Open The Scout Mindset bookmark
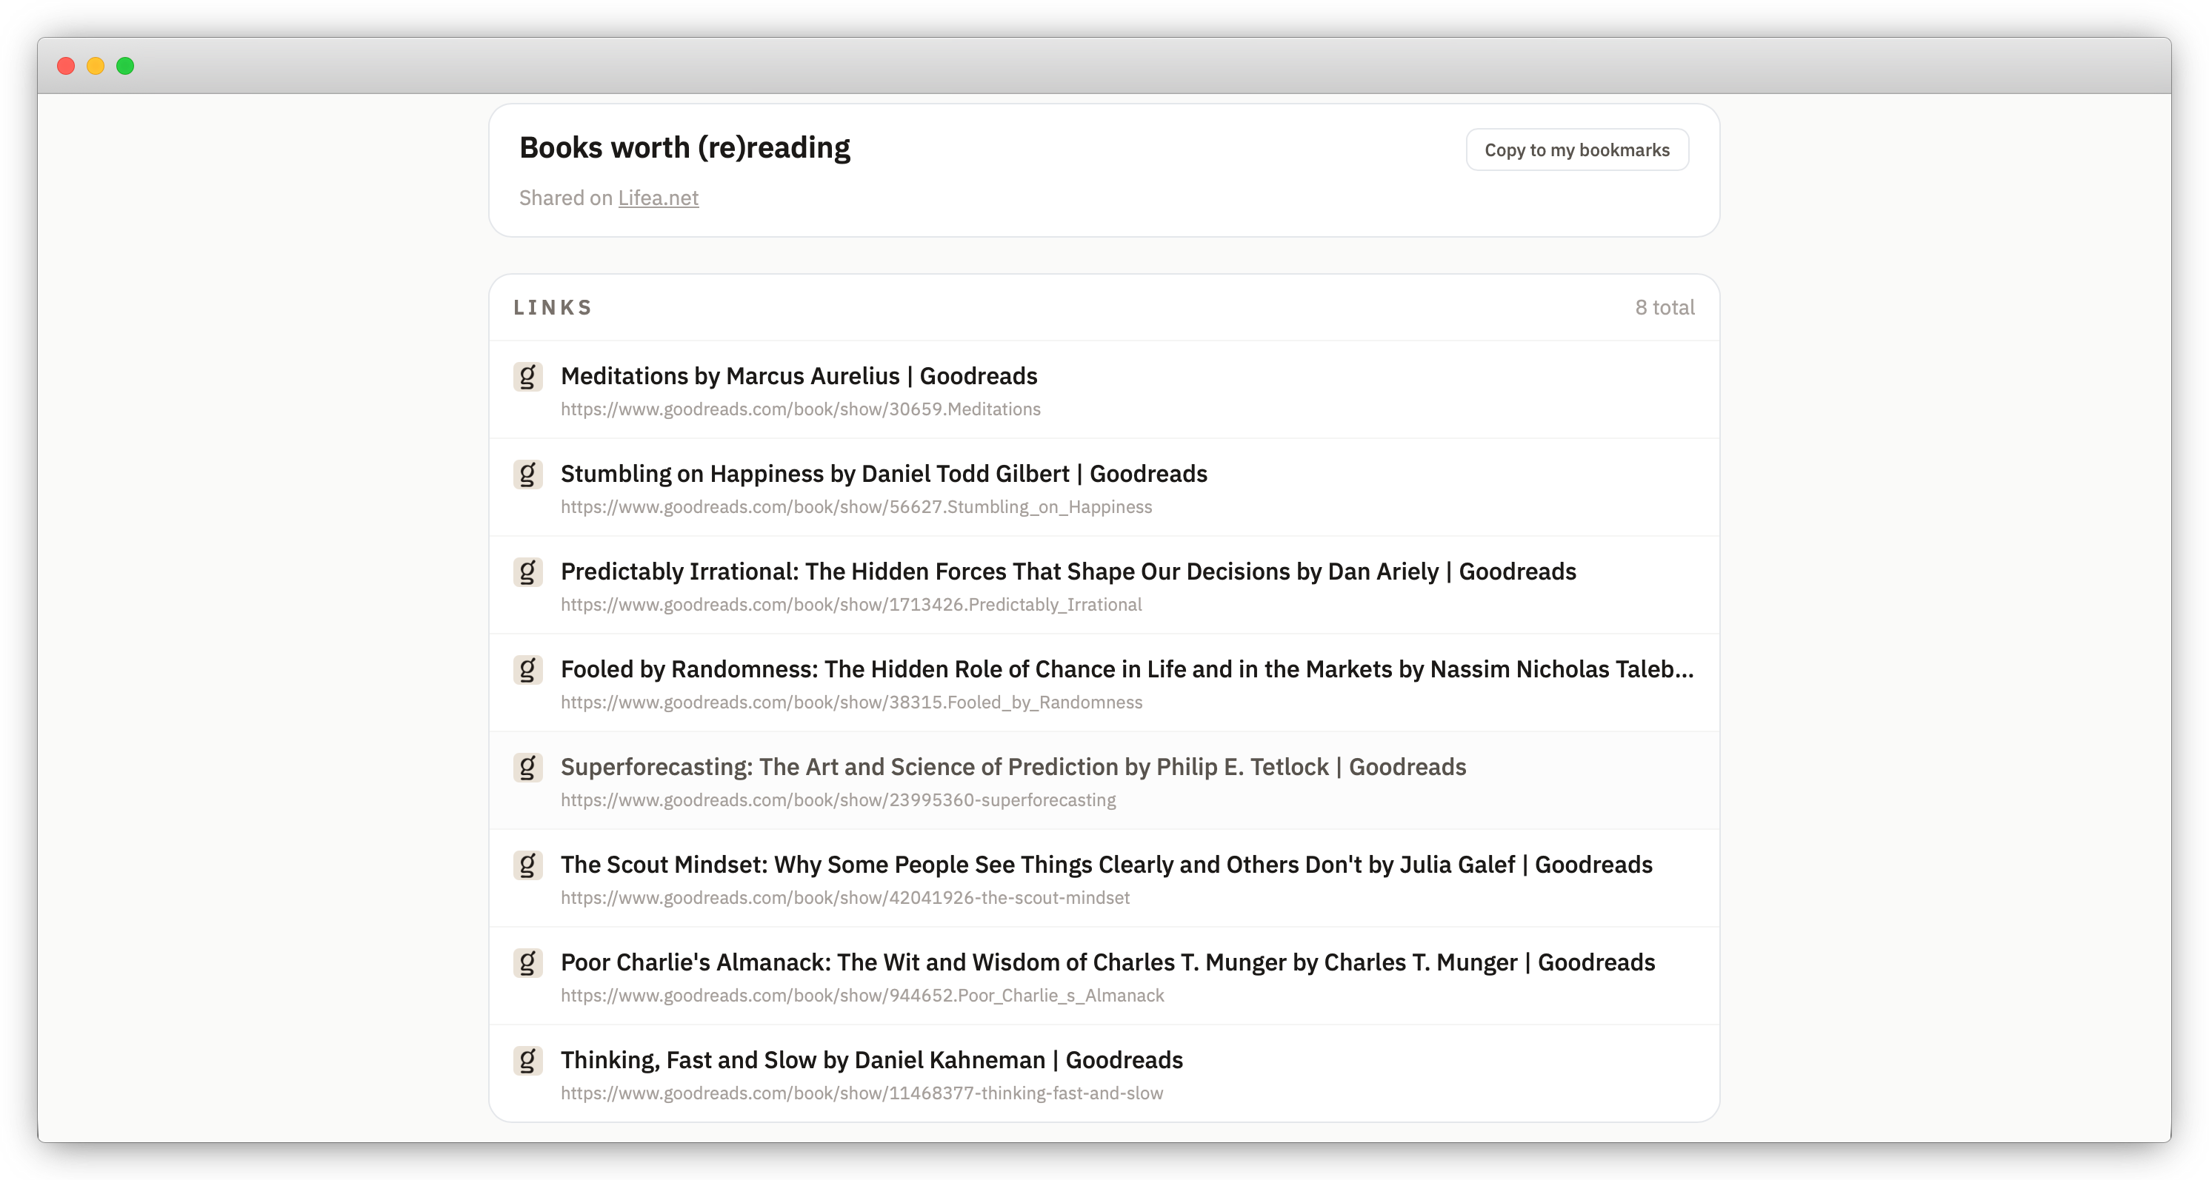Image resolution: width=2209 pixels, height=1180 pixels. click(1106, 865)
